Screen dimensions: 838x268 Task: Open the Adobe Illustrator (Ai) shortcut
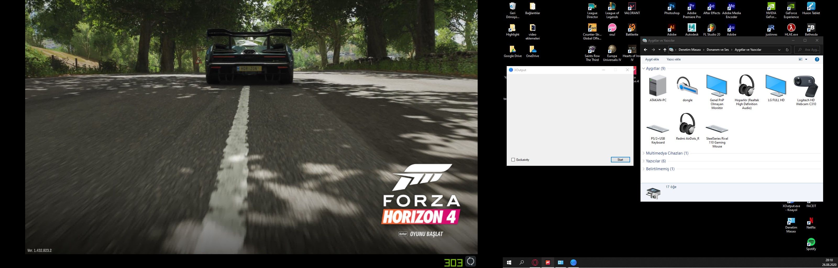tap(672, 30)
